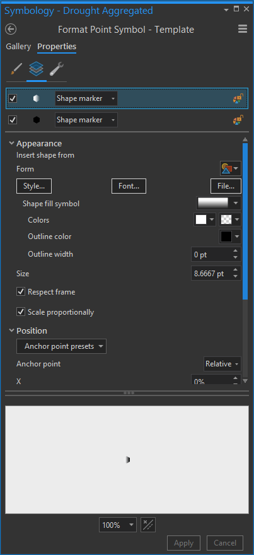Switch to the Properties tab
Image resolution: width=254 pixels, height=555 pixels.
click(x=57, y=47)
